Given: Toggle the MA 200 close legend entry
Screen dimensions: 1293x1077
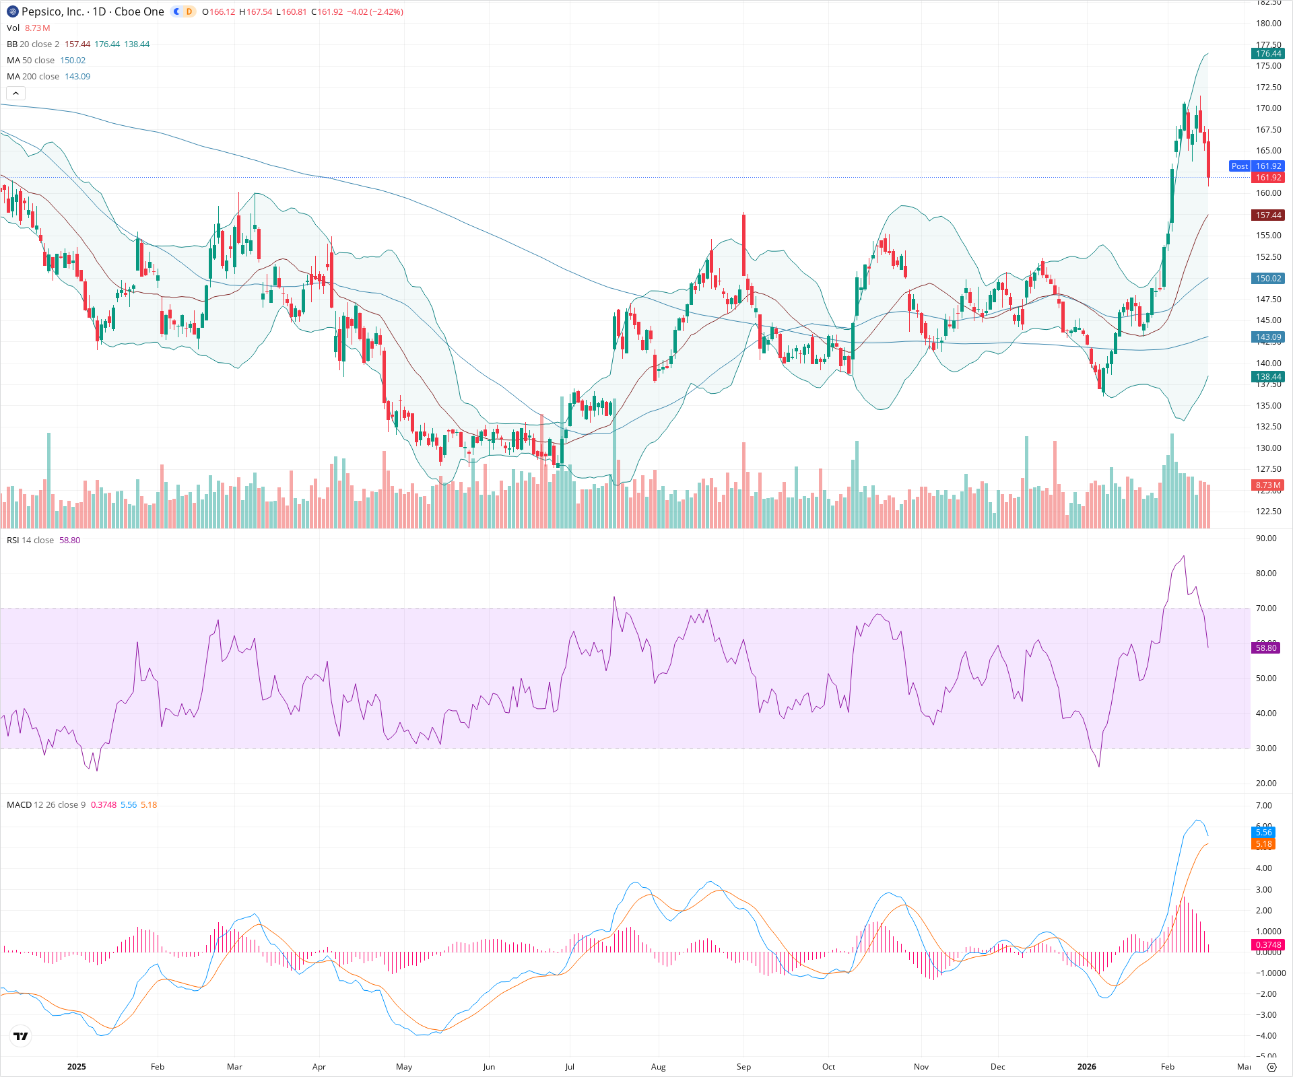Looking at the screenshot, I should (x=32, y=76).
